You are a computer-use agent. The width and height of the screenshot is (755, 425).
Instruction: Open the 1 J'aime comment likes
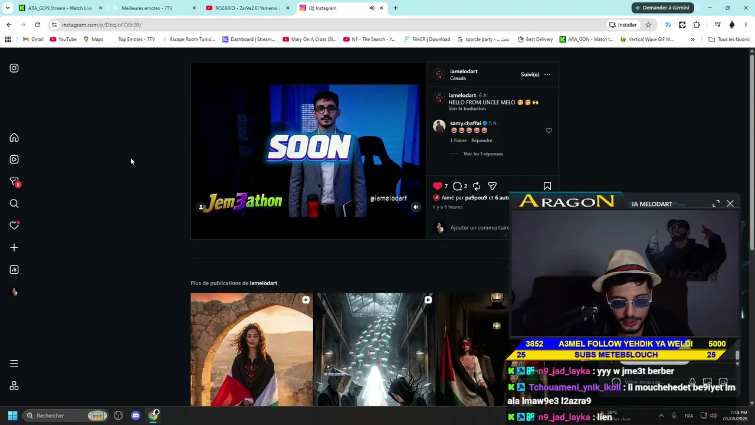458,140
